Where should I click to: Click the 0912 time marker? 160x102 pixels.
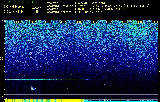(x=33, y=22)
